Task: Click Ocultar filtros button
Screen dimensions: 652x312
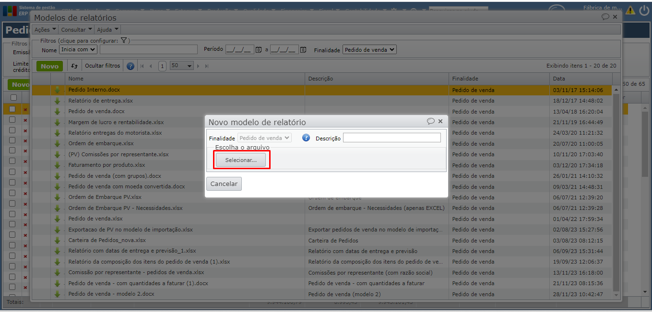Action: [103, 66]
